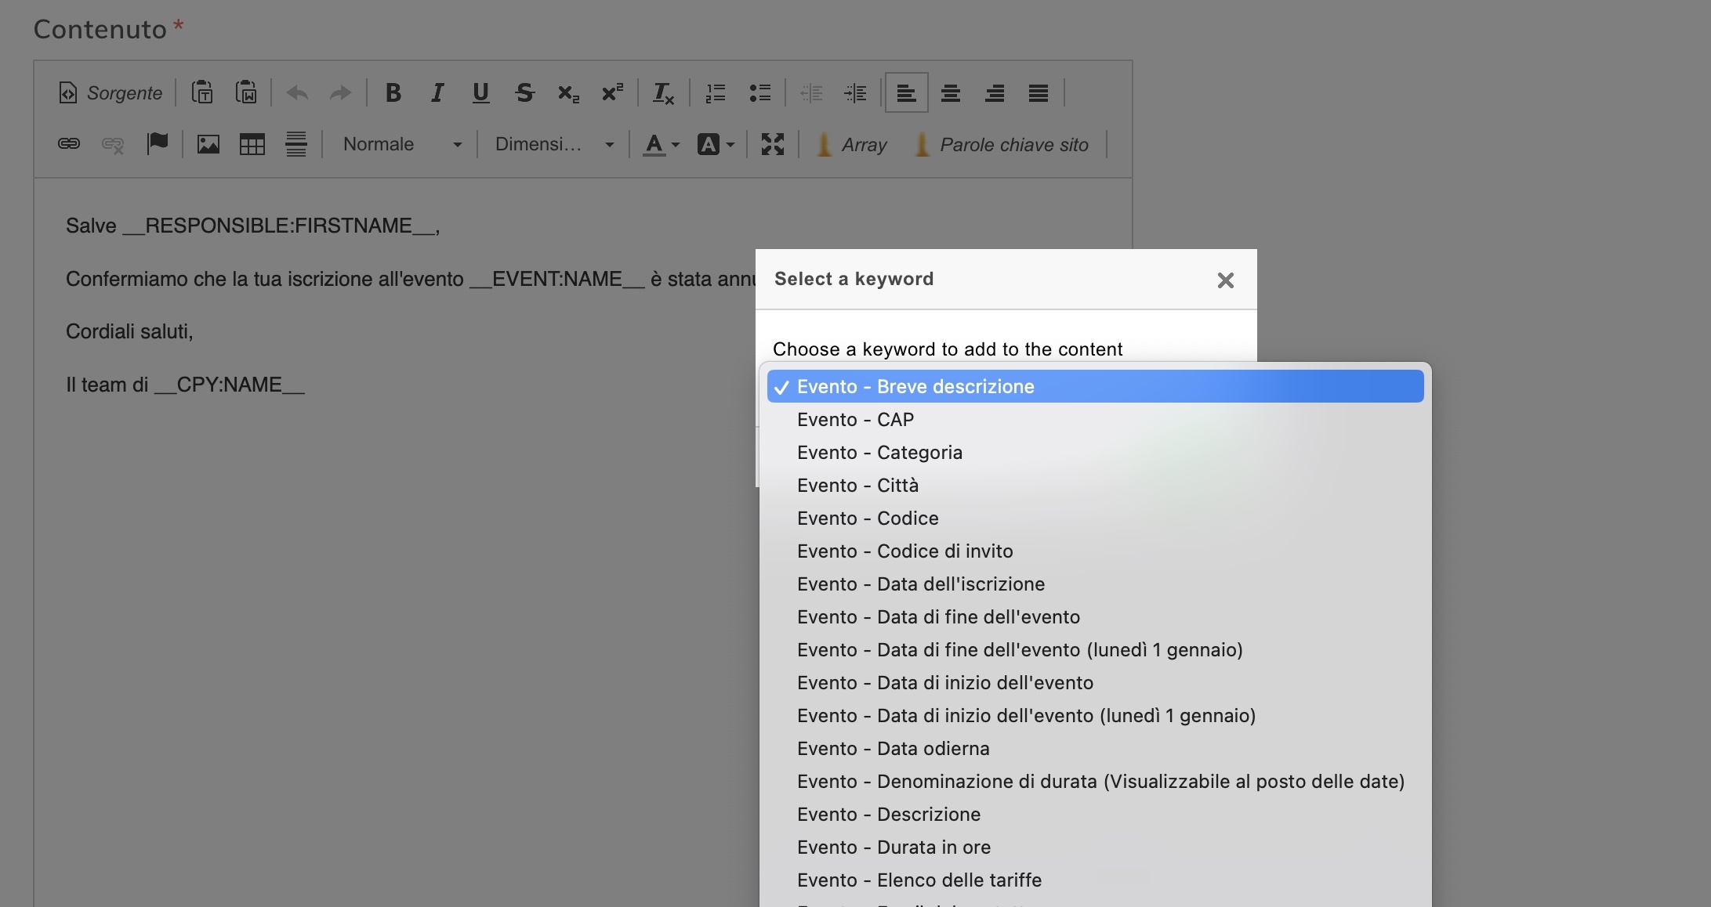Click the insert link icon
The width and height of the screenshot is (1711, 907).
click(69, 144)
